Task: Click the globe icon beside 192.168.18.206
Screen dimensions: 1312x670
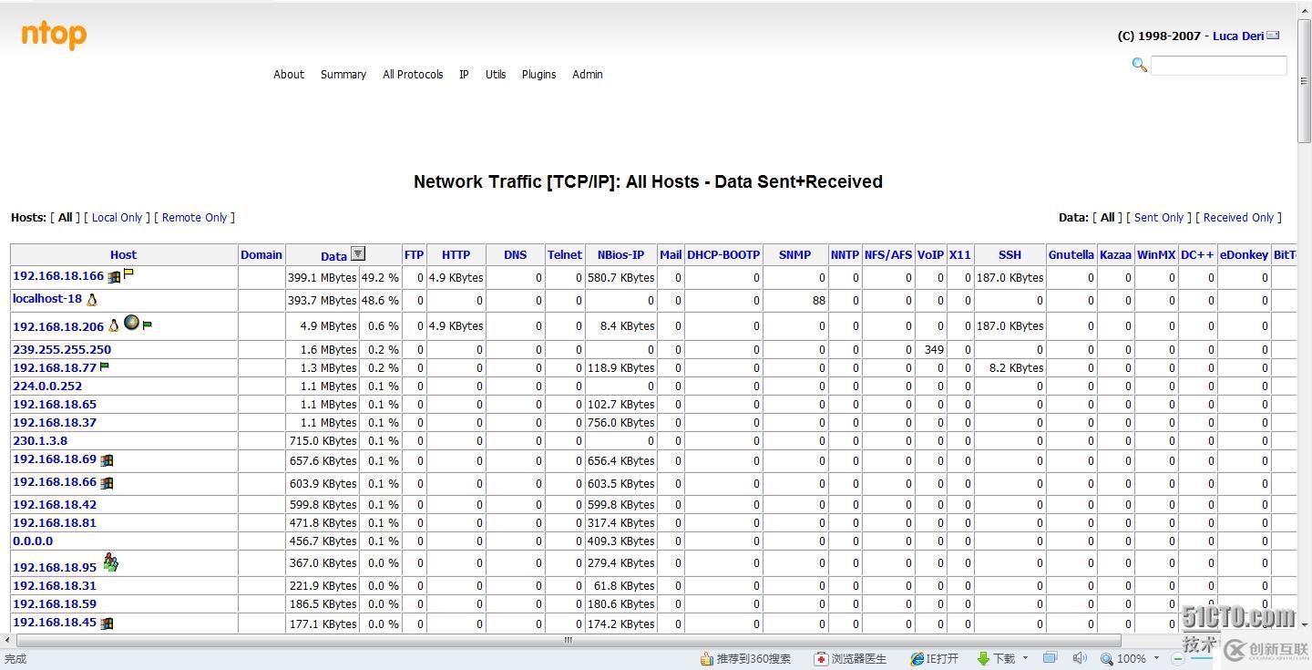Action: [131, 322]
